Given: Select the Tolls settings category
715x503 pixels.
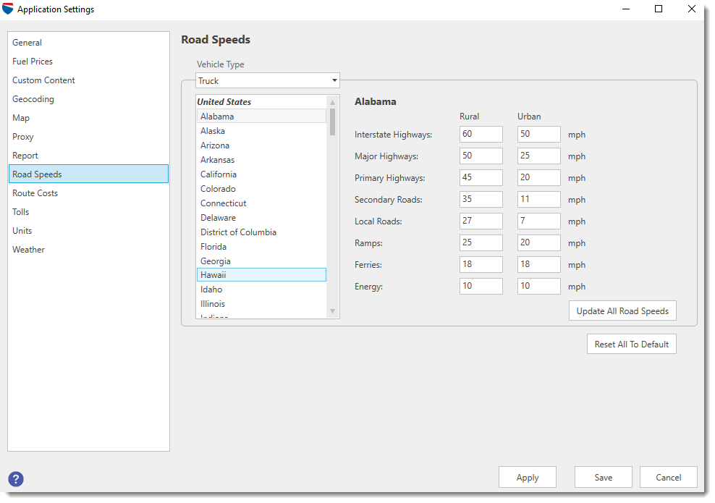Looking at the screenshot, I should tap(21, 212).
